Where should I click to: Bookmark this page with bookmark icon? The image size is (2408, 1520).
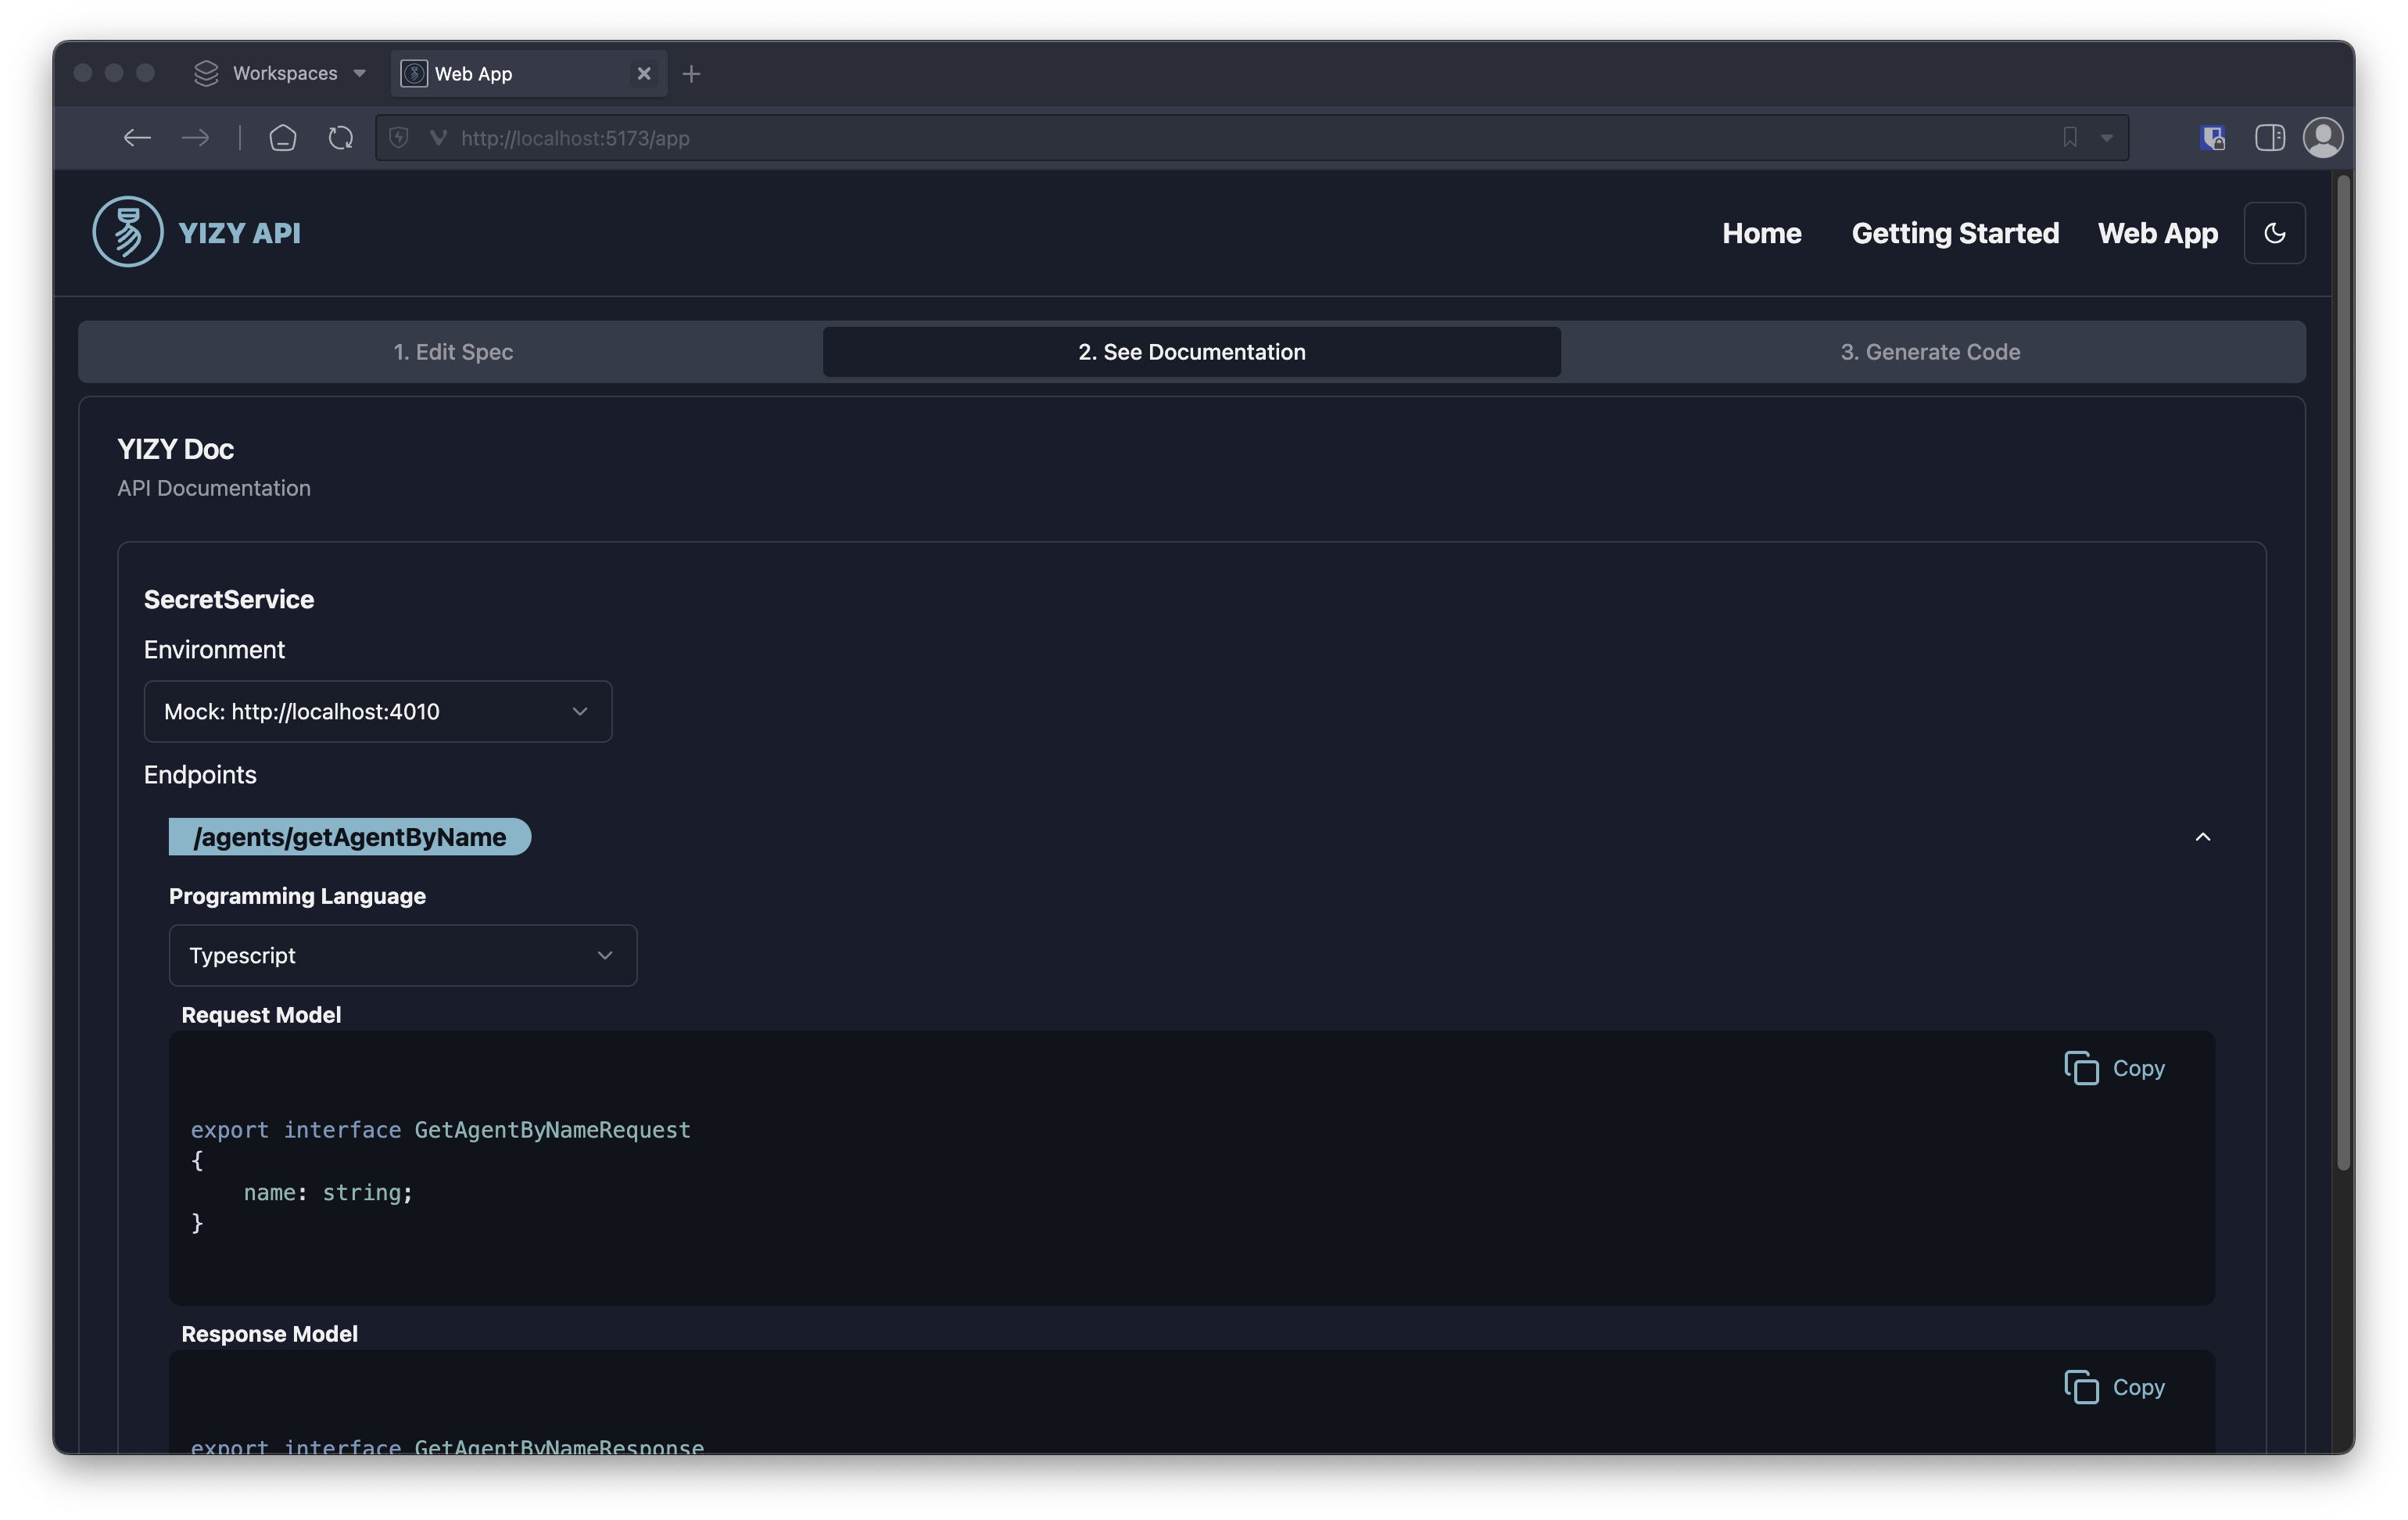[x=2070, y=138]
